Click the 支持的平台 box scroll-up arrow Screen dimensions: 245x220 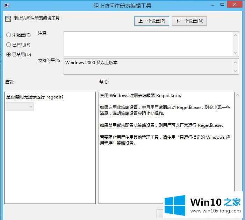236,62
